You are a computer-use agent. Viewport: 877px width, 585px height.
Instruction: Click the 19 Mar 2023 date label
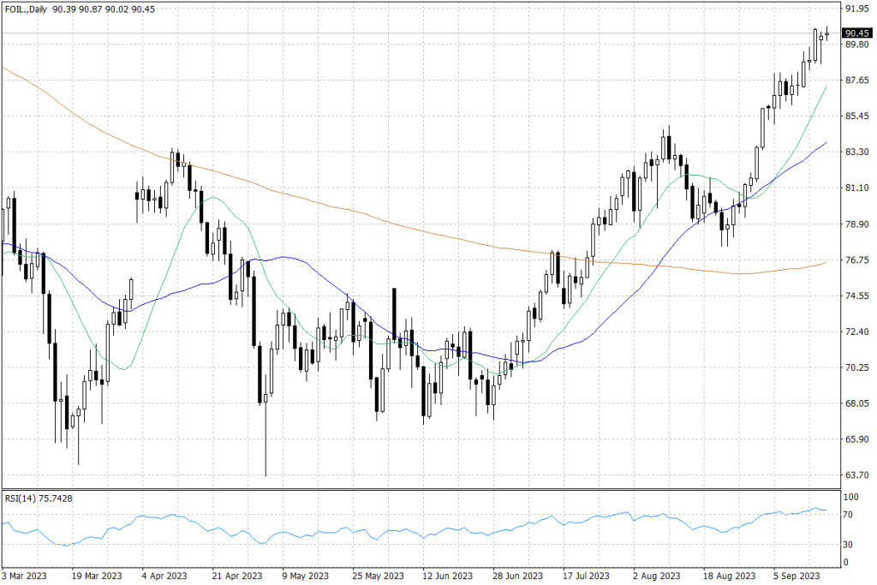97,576
